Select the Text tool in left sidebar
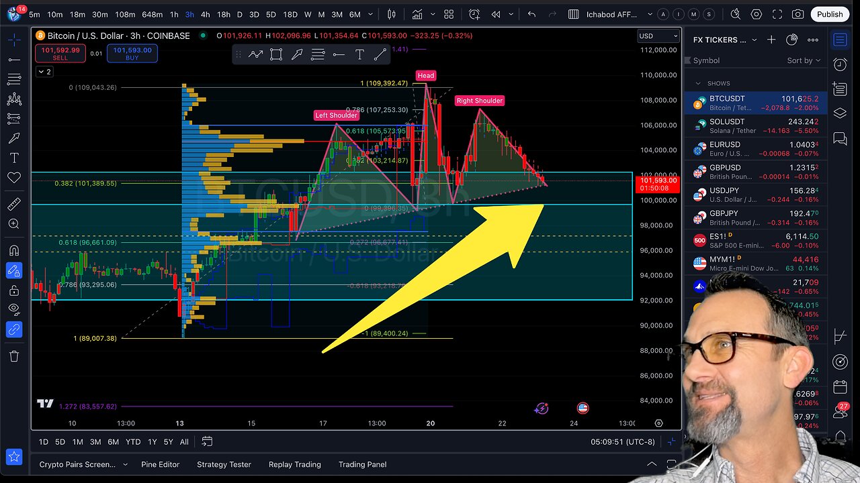860x483 pixels. tap(14, 158)
